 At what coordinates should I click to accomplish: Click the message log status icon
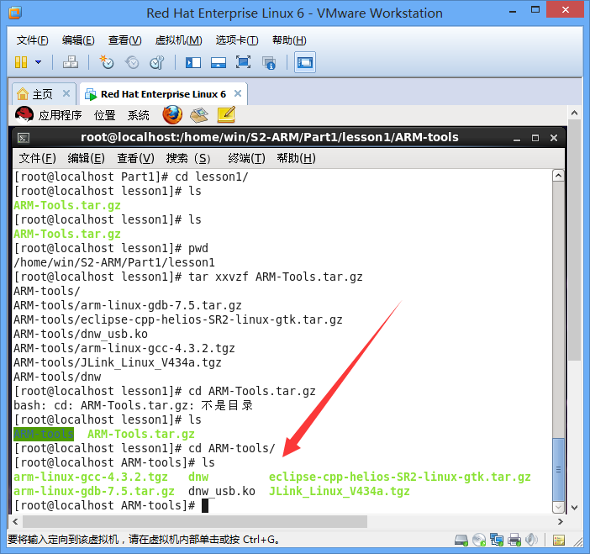coord(559,541)
